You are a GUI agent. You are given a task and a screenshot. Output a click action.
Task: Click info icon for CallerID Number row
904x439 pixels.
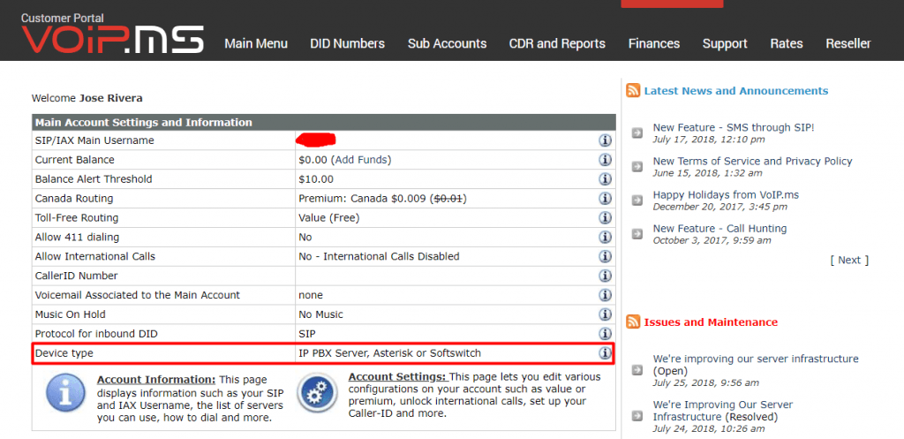pos(605,276)
